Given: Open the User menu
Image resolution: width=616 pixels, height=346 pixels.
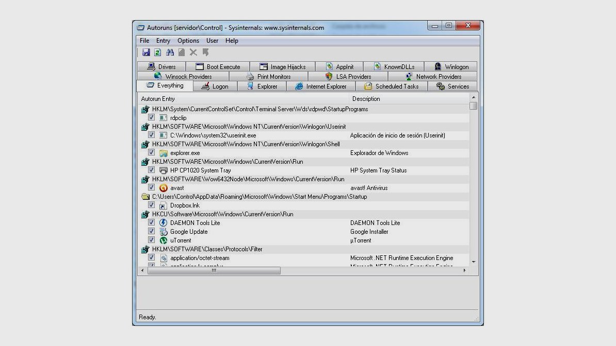Looking at the screenshot, I should (212, 40).
